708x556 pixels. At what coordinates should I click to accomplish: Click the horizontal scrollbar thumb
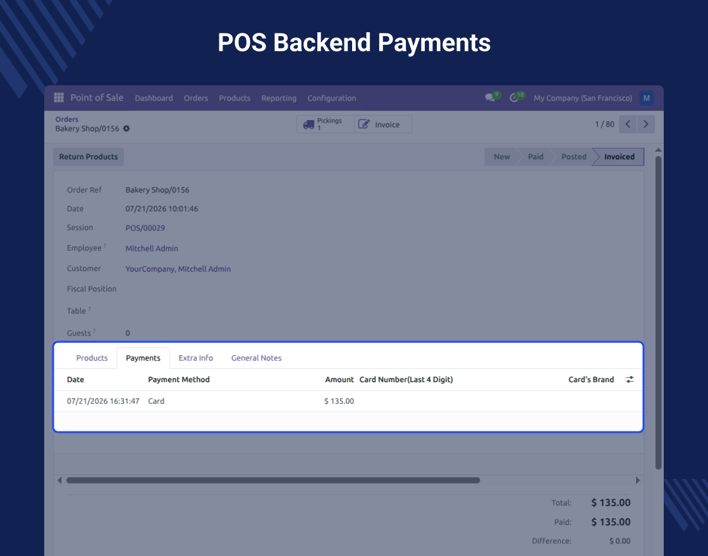[273, 480]
